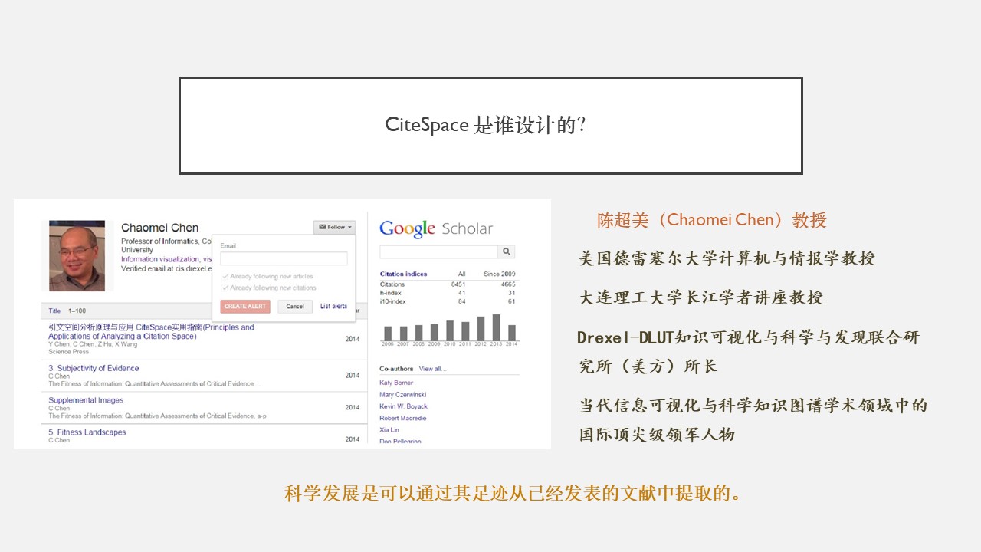This screenshot has height=552, width=981.
Task: Open the List alerts link
Action: click(x=333, y=306)
